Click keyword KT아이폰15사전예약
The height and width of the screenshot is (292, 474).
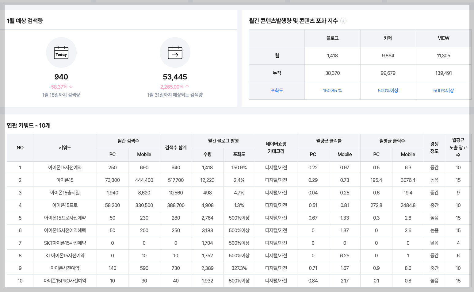pos(65,256)
